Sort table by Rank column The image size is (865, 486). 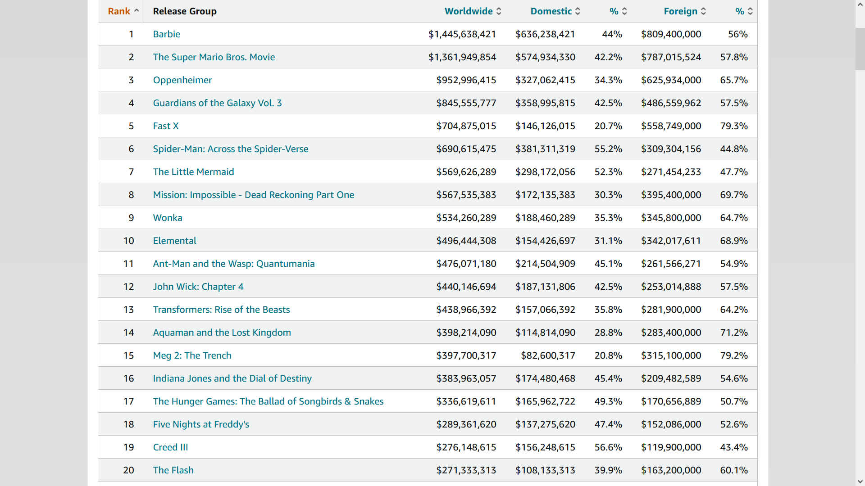[123, 11]
